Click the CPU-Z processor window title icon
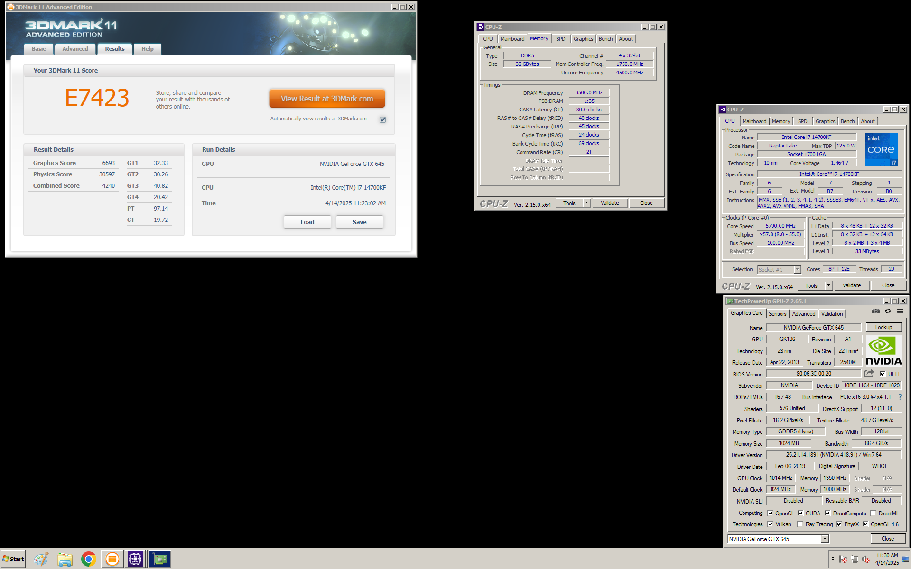 tap(723, 110)
